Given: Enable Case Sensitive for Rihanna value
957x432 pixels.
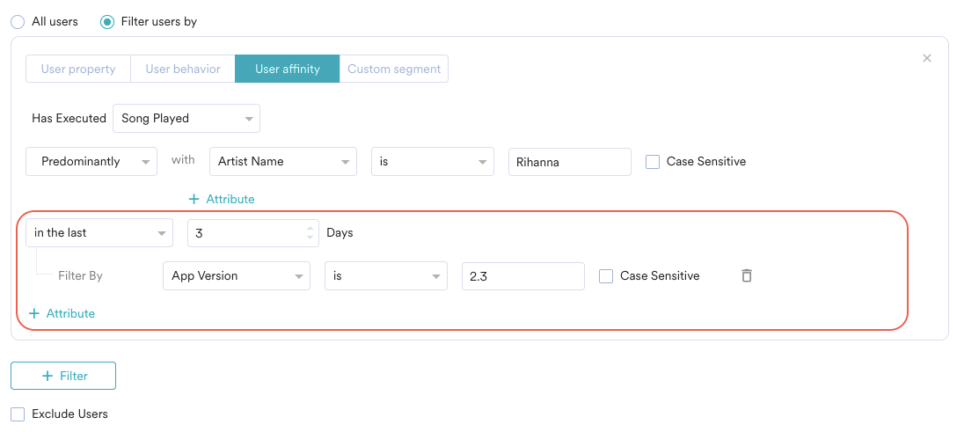Looking at the screenshot, I should coord(653,161).
